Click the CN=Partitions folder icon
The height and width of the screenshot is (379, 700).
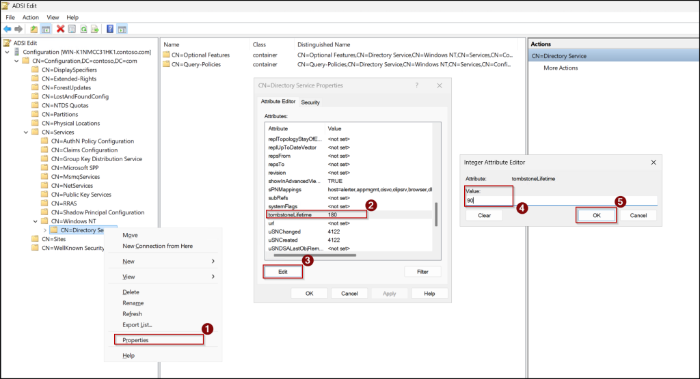(35, 114)
